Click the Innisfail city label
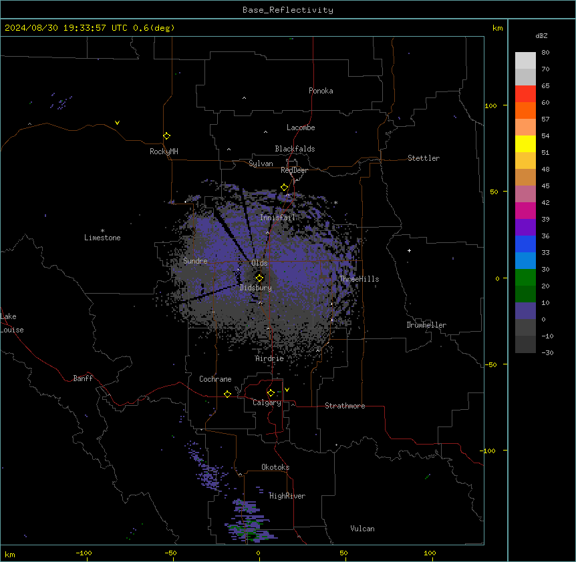 tap(278, 218)
